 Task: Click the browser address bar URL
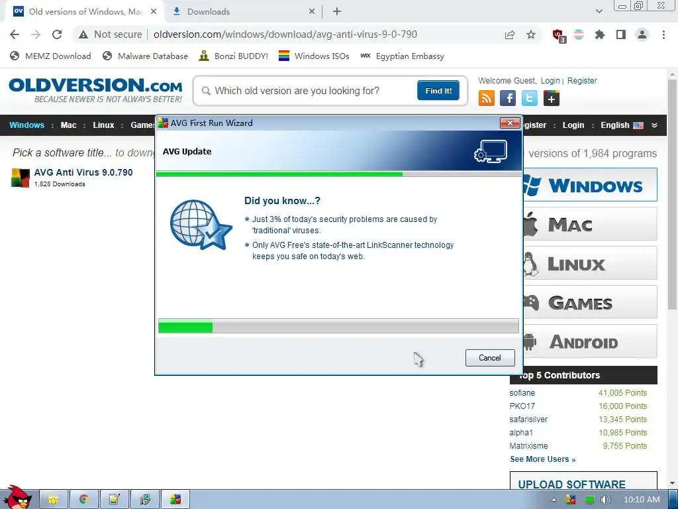[285, 34]
